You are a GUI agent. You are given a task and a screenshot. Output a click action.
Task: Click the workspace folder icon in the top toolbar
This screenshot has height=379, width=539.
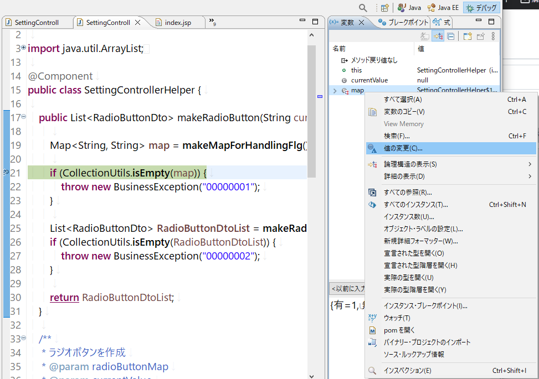[384, 8]
